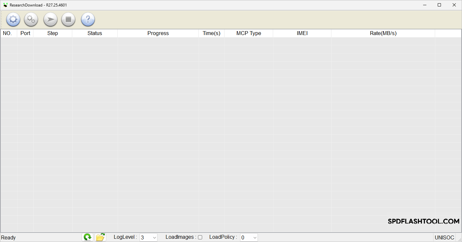Click the Time(s) column header
Image resolution: width=462 pixels, height=242 pixels.
pyautogui.click(x=211, y=33)
